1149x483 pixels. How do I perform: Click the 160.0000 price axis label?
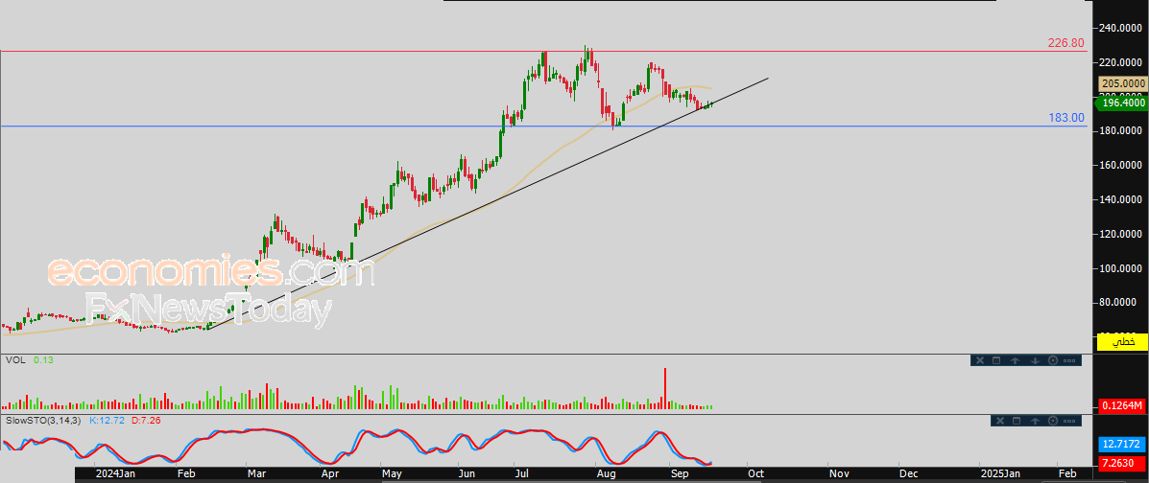coord(1121,165)
